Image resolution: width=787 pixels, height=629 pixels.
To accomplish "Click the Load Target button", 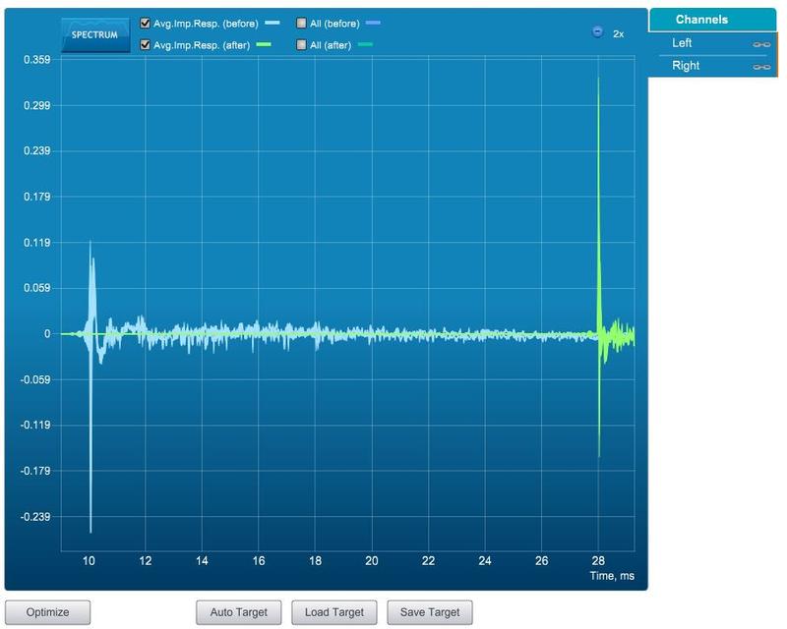I will click(334, 612).
